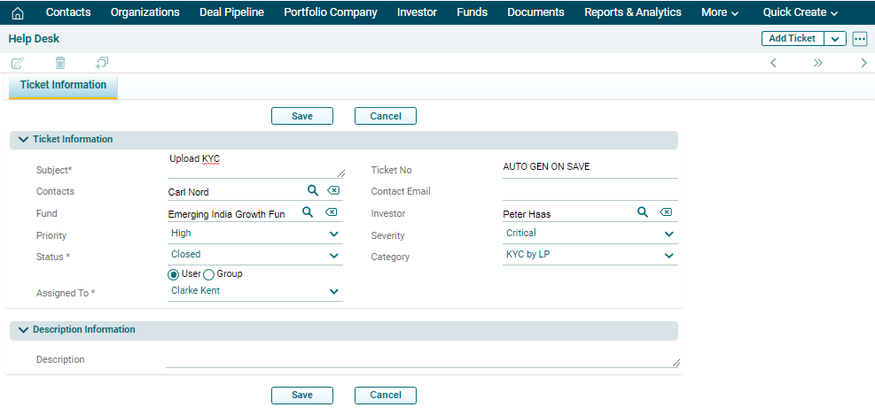The height and width of the screenshot is (415, 875).
Task: Click the delete trash icon
Action: coord(60,63)
